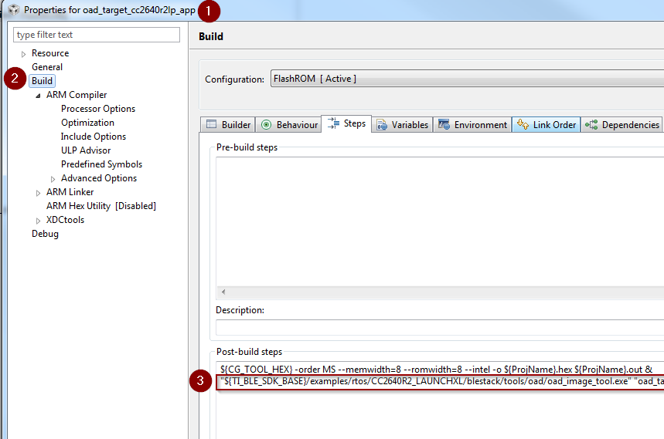Switch to the Link Order tab
Viewport: 664px width, 439px height.
point(553,125)
